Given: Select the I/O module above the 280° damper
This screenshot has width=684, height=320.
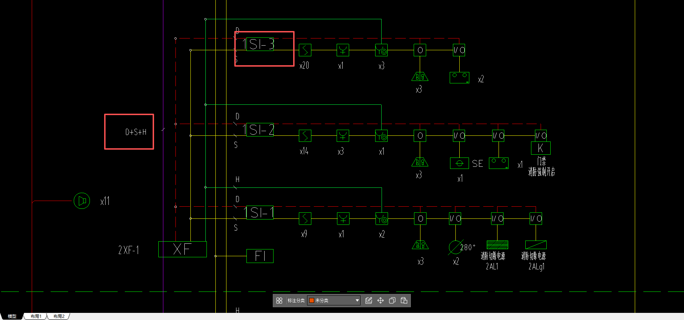Looking at the screenshot, I should coord(455,218).
